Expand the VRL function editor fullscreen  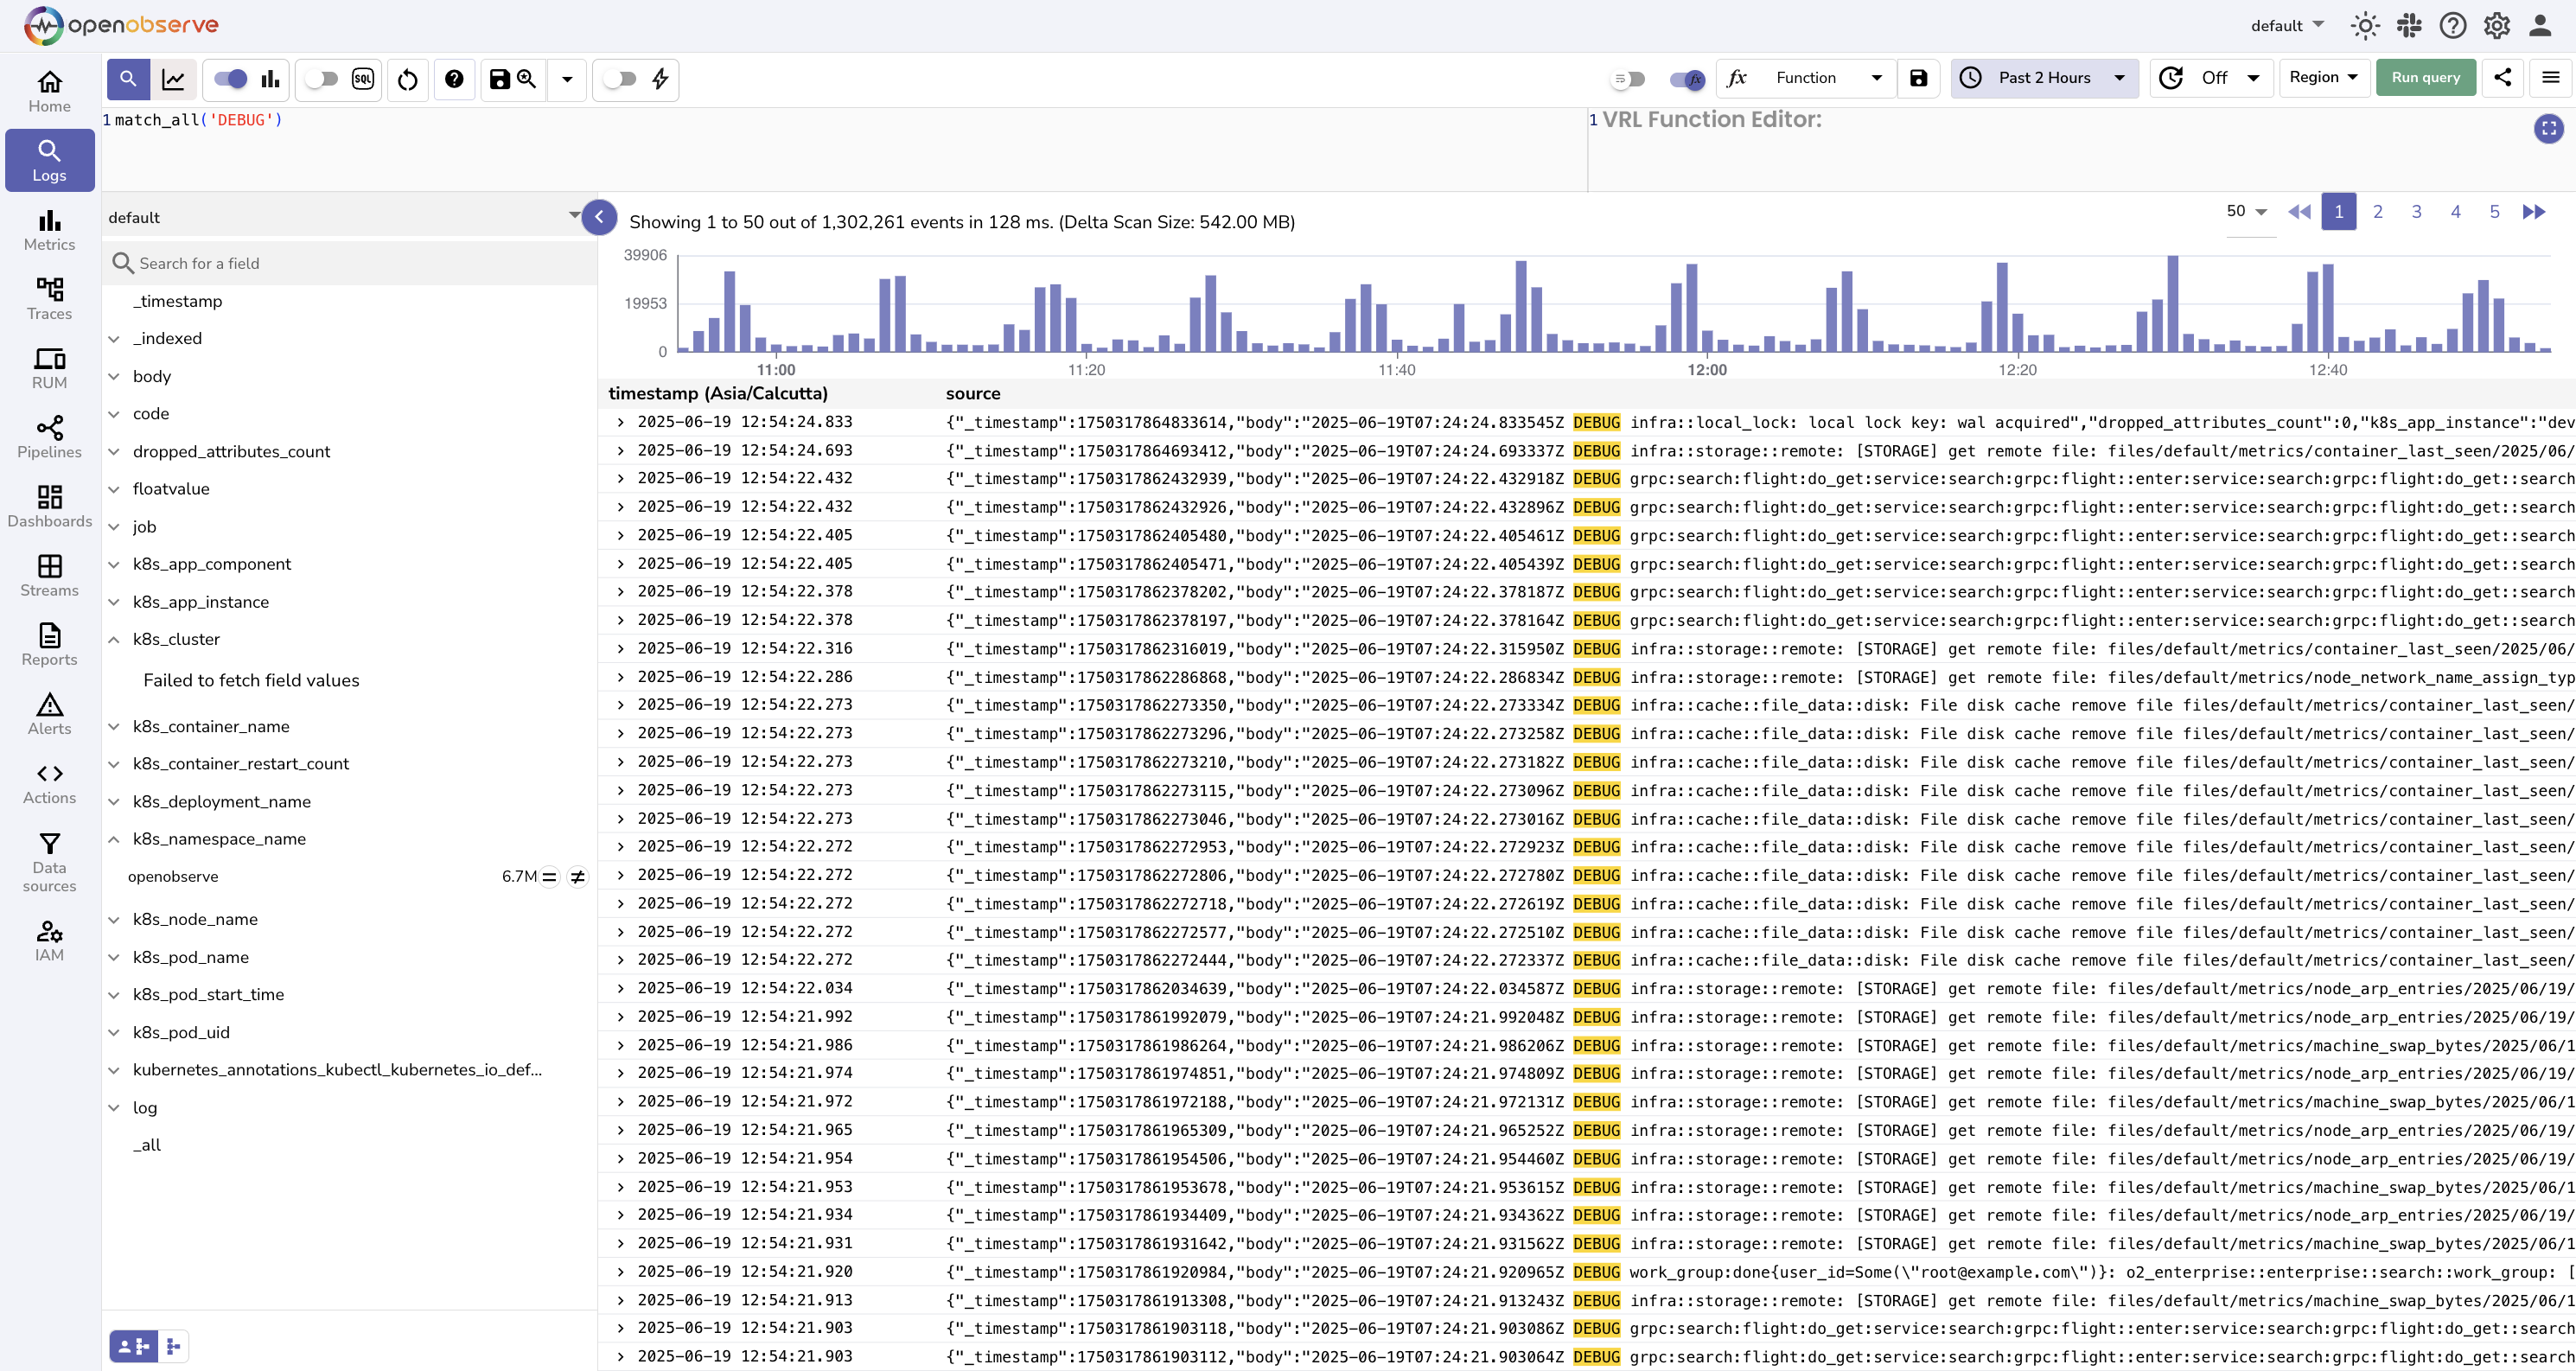[2548, 128]
